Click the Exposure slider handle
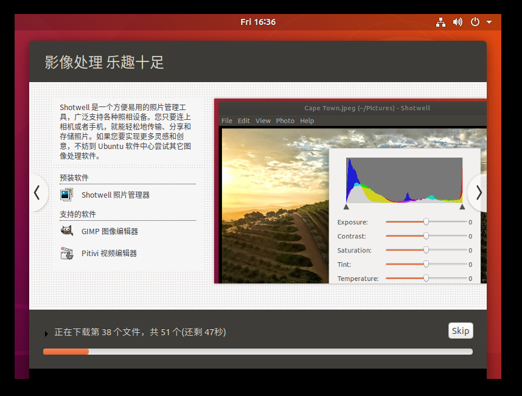The height and width of the screenshot is (396, 522). point(426,221)
